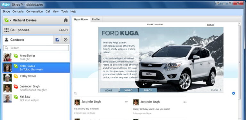Screen dimensions: 246x120
Task: Switch to the Skype Home tab
Action: pos(81,20)
